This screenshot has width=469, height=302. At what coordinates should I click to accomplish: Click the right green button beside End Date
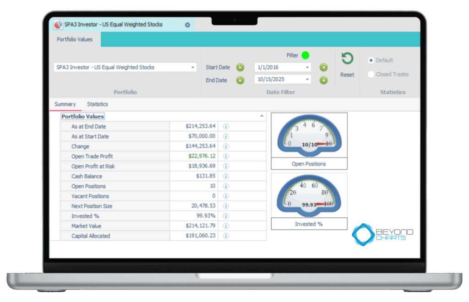(323, 81)
